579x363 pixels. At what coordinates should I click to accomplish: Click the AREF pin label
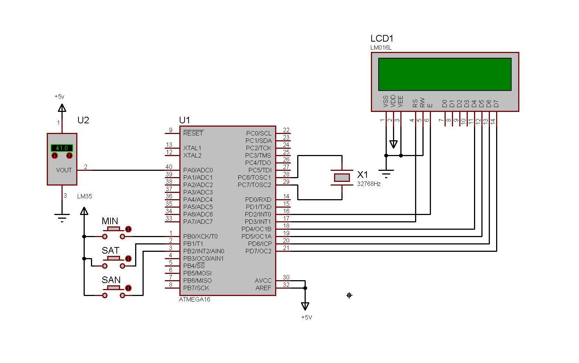click(x=263, y=288)
